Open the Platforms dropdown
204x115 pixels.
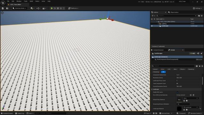pos(73,8)
